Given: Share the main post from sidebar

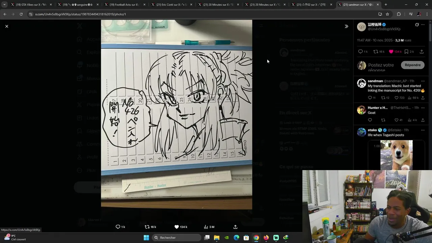Looking at the screenshot, I should [x=422, y=52].
